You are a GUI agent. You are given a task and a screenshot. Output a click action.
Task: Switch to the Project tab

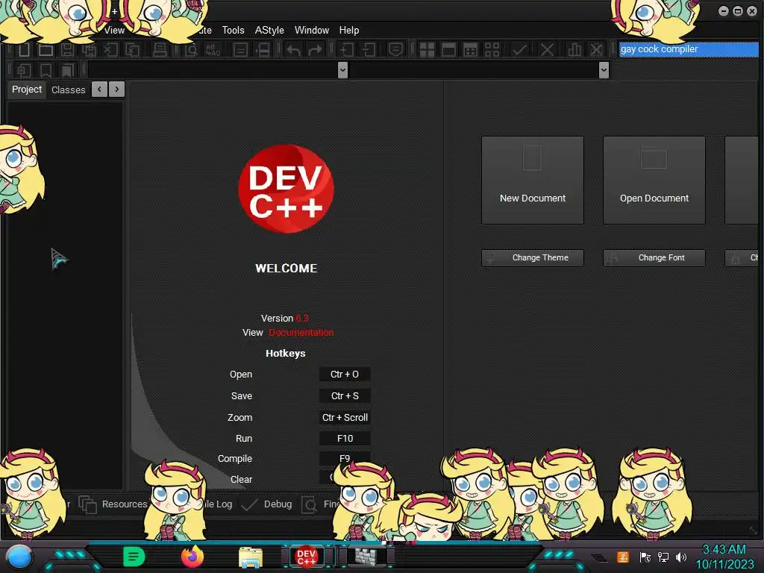tap(27, 90)
